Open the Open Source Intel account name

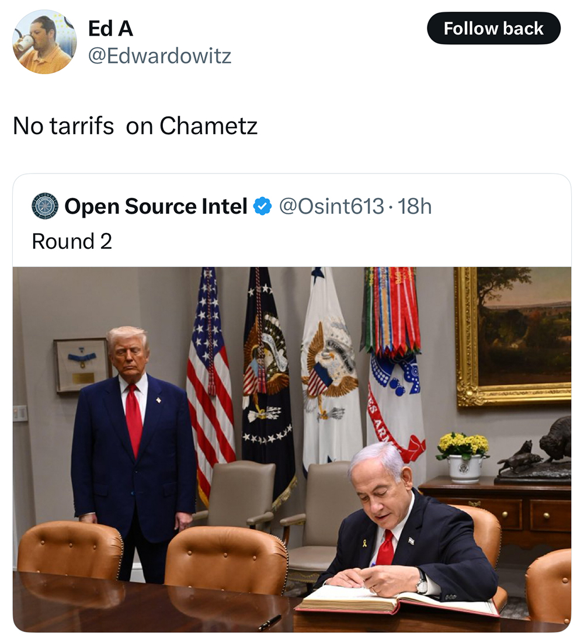pos(156,206)
